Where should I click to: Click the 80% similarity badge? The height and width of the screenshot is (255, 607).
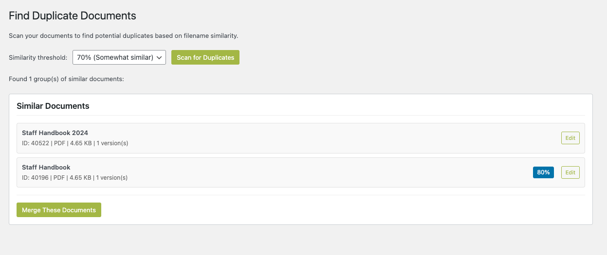543,172
